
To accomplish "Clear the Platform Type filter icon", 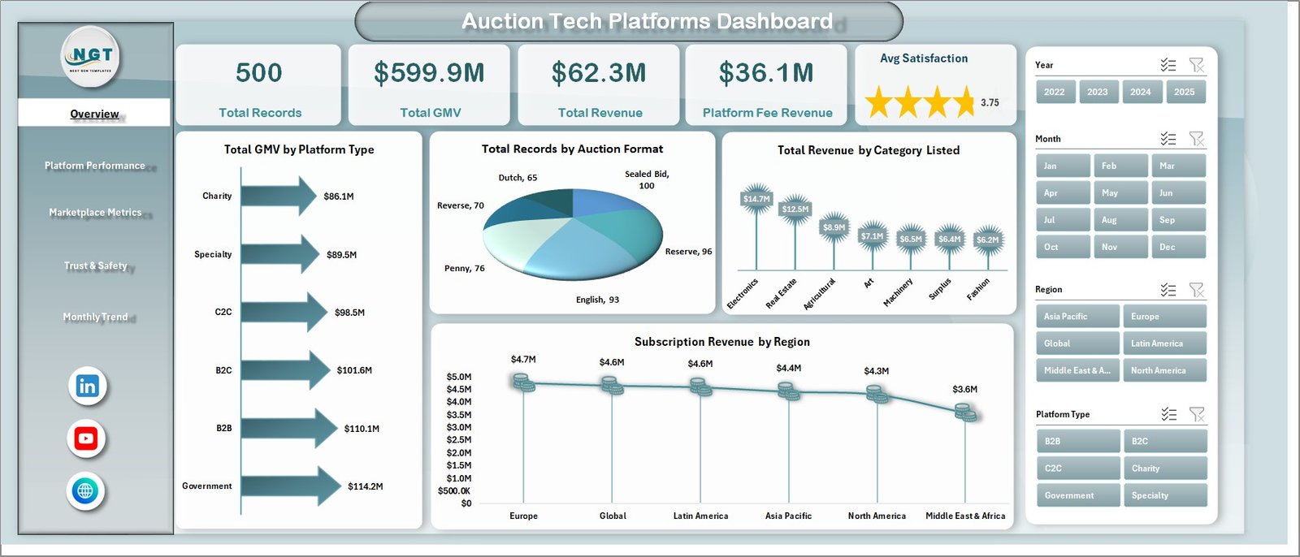I will coord(1196,414).
